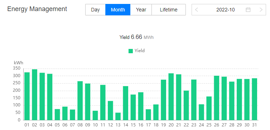The height and width of the screenshot is (130, 270).
Task: Select the bar for day 26
Action: click(x=216, y=98)
